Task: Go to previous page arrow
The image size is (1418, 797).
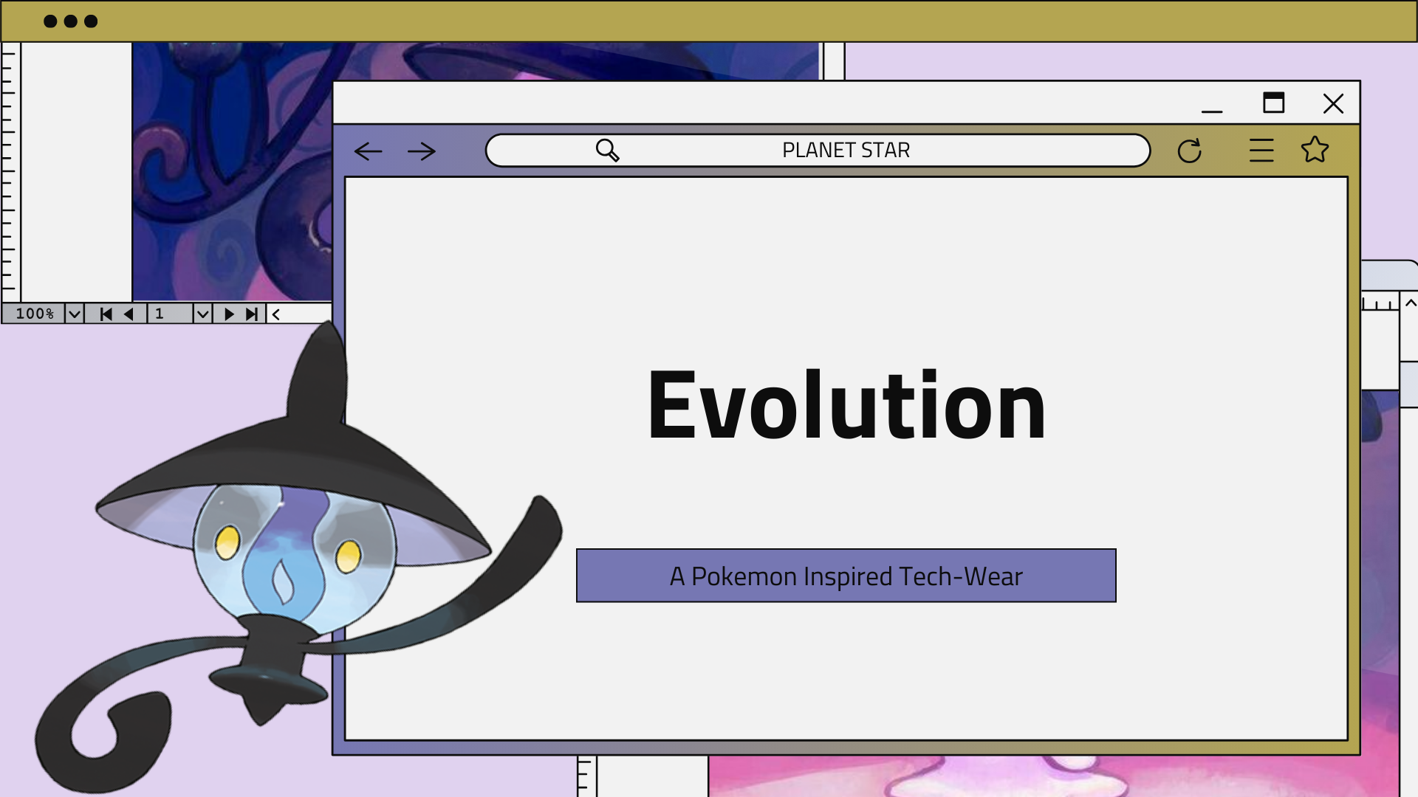Action: click(129, 314)
